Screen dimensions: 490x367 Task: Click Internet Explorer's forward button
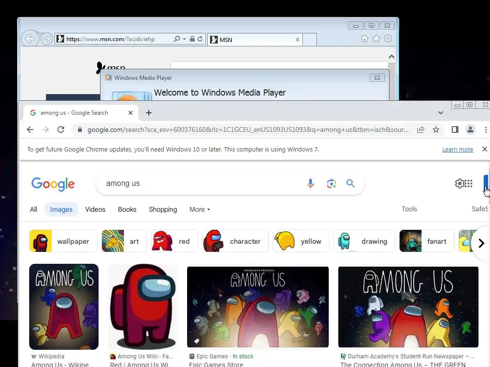point(46,39)
